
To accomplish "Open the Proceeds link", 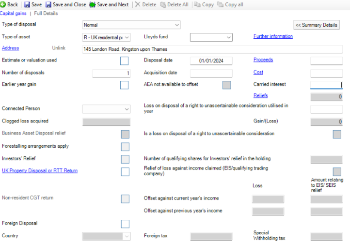I will 263,60.
